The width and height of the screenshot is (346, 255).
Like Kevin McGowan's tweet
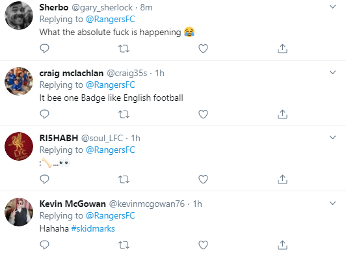click(x=203, y=245)
